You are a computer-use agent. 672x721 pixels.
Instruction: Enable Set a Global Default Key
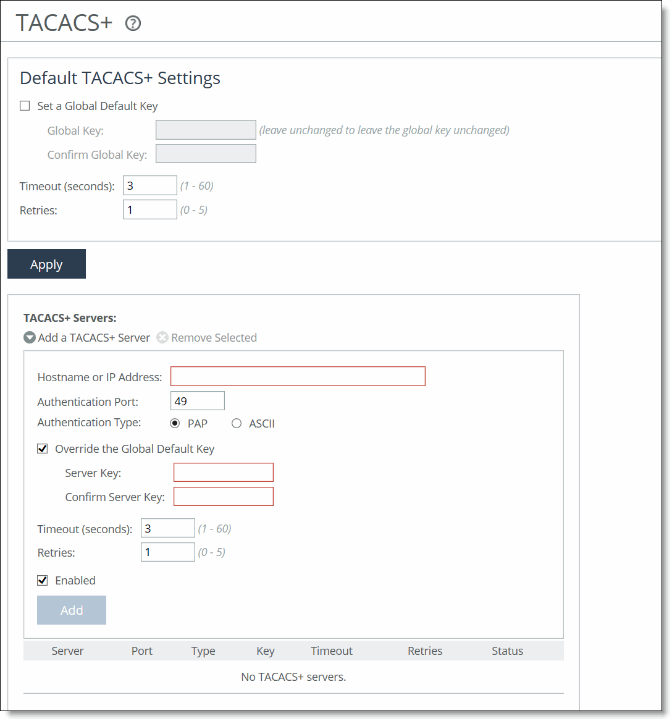tap(25, 105)
